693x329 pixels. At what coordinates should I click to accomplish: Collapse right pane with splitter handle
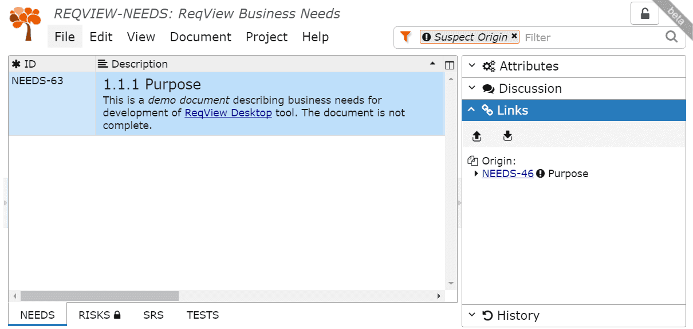(459, 203)
